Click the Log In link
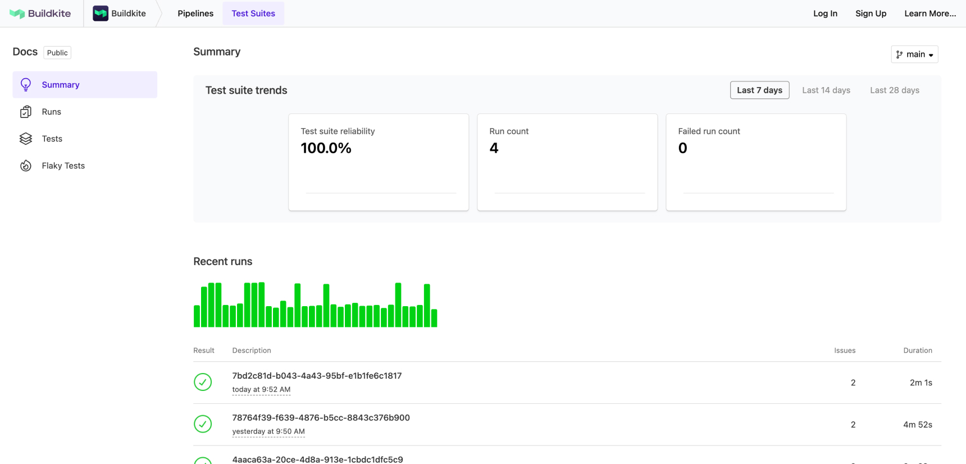Image resolution: width=966 pixels, height=464 pixels. [x=825, y=13]
